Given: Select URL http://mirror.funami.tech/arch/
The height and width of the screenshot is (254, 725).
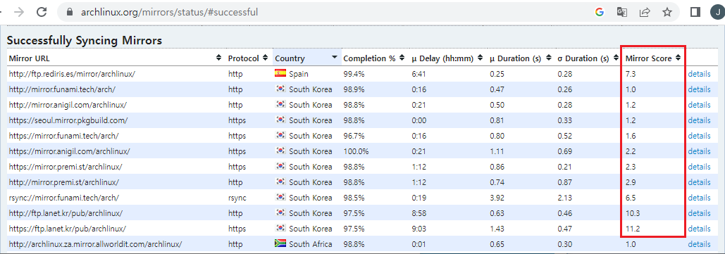Looking at the screenshot, I should [x=62, y=89].
